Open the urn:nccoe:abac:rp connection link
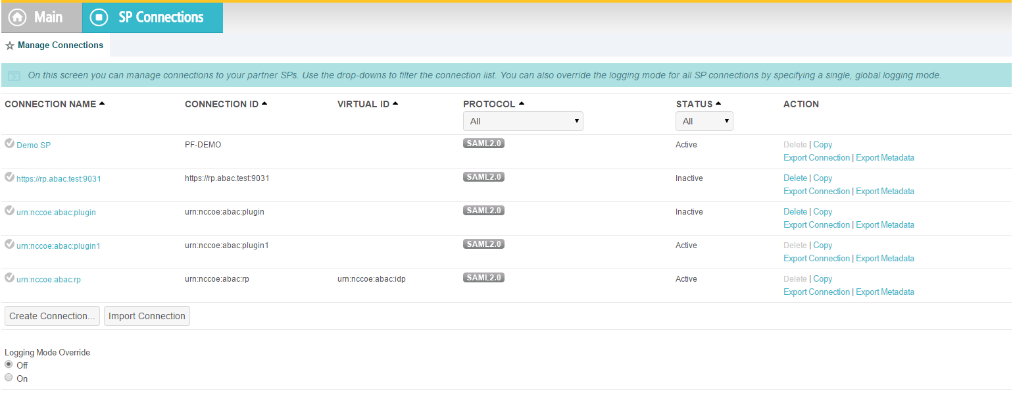Screen dimensions: 1013x414 (x=49, y=280)
